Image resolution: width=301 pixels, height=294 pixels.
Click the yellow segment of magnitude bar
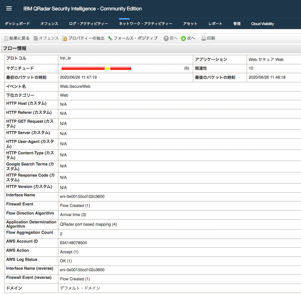click(x=108, y=68)
